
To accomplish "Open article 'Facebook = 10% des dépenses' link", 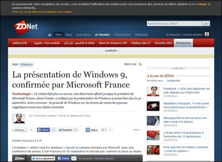I will (187, 91).
